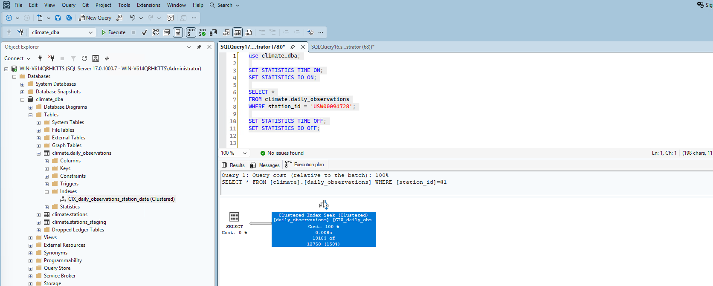Viewport: 713px width, 286px height.
Task: Click the chart icon right of Redo
Action: 171,18
